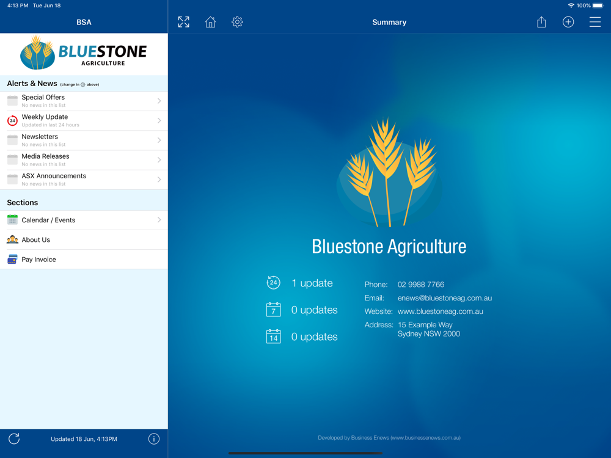Open the Special Offers list
Screen dimensions: 611x458
84,101
